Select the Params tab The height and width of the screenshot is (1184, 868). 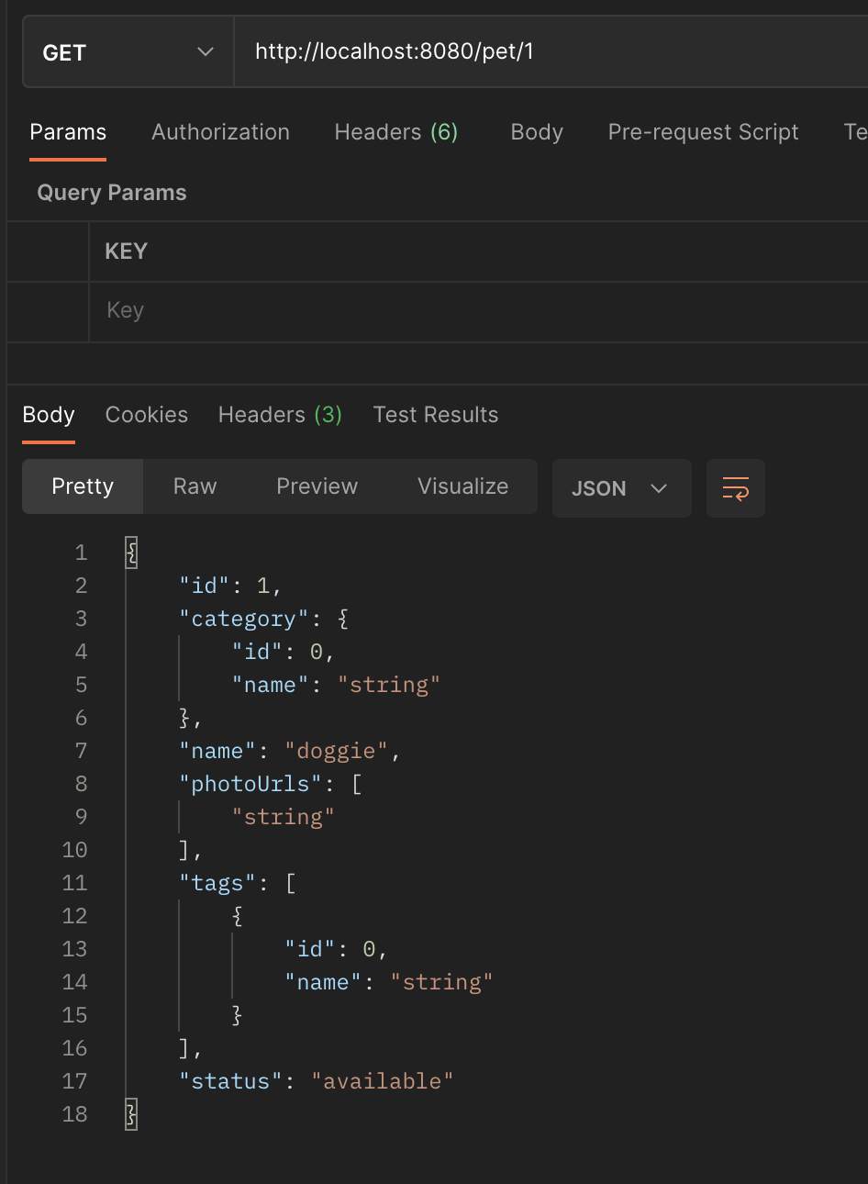pyautogui.click(x=68, y=132)
